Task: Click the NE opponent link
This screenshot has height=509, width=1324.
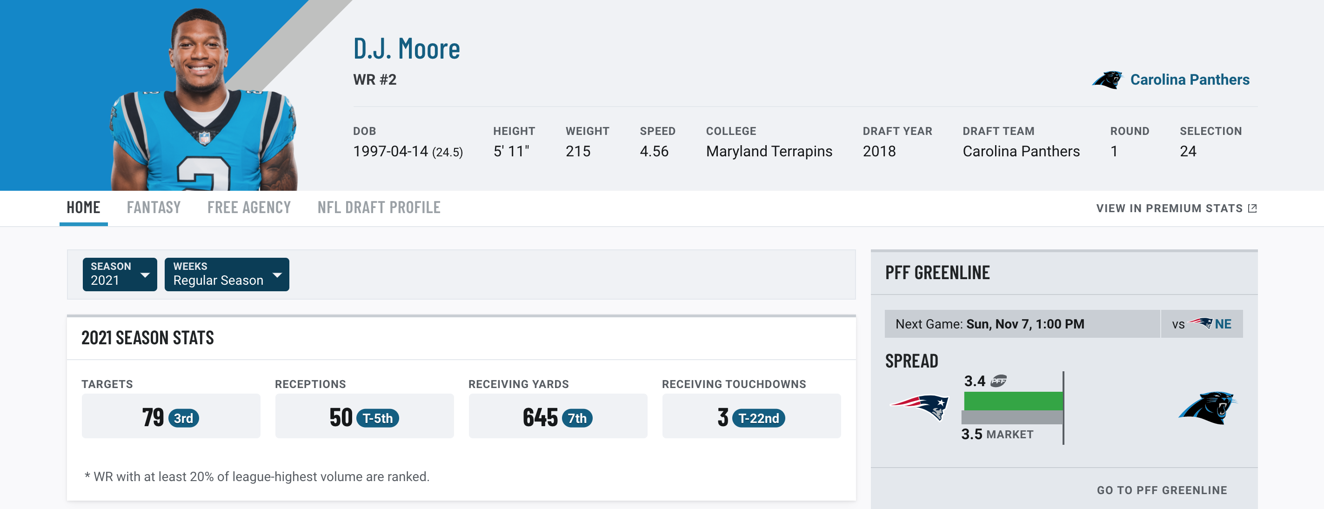Action: [1223, 324]
